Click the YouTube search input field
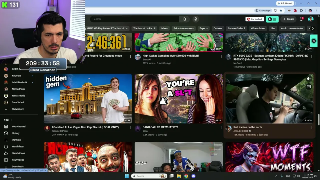The height and width of the screenshot is (180, 320). click(x=135, y=19)
